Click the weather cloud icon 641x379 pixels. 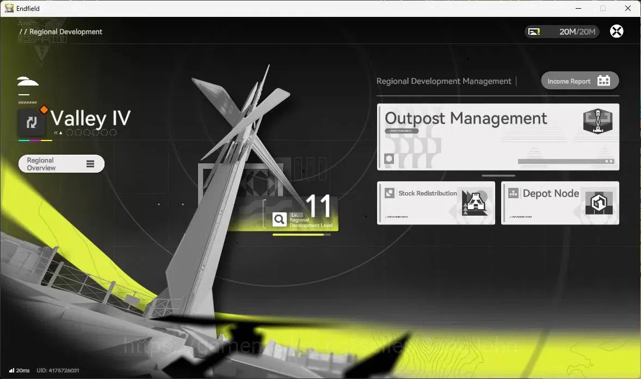point(28,81)
